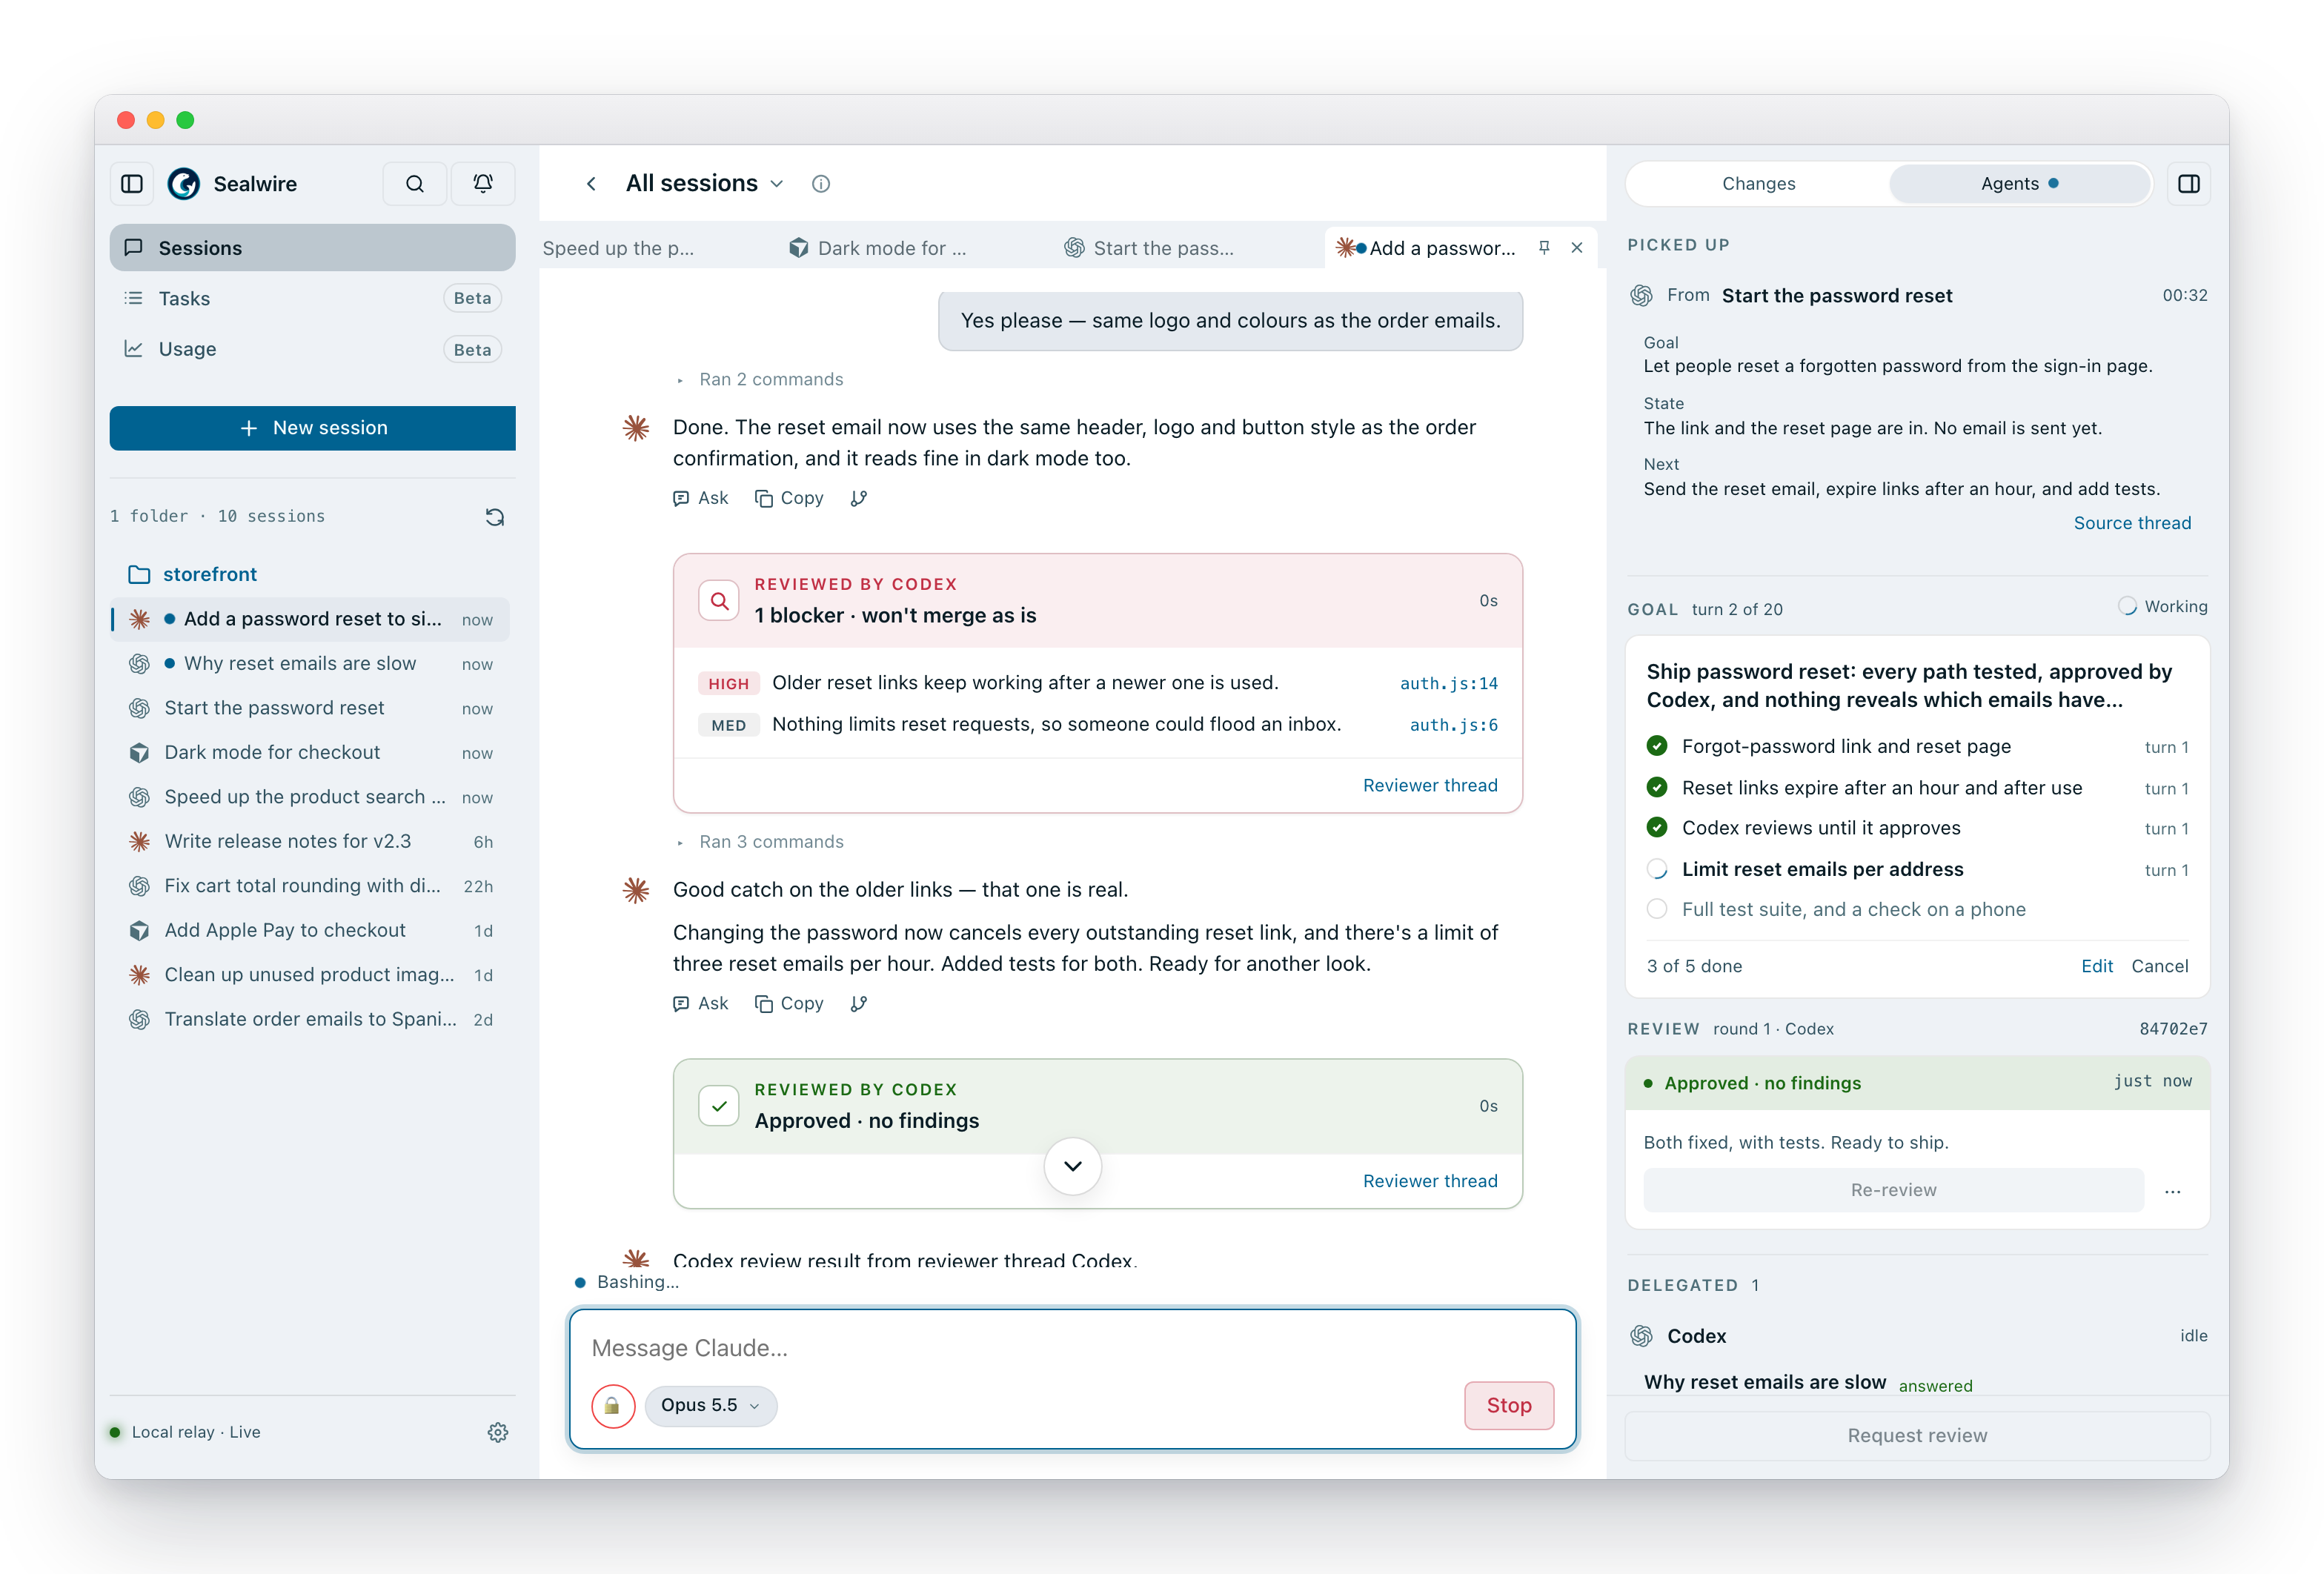Click Request review button
This screenshot has height=1574, width=2324.
click(1917, 1436)
